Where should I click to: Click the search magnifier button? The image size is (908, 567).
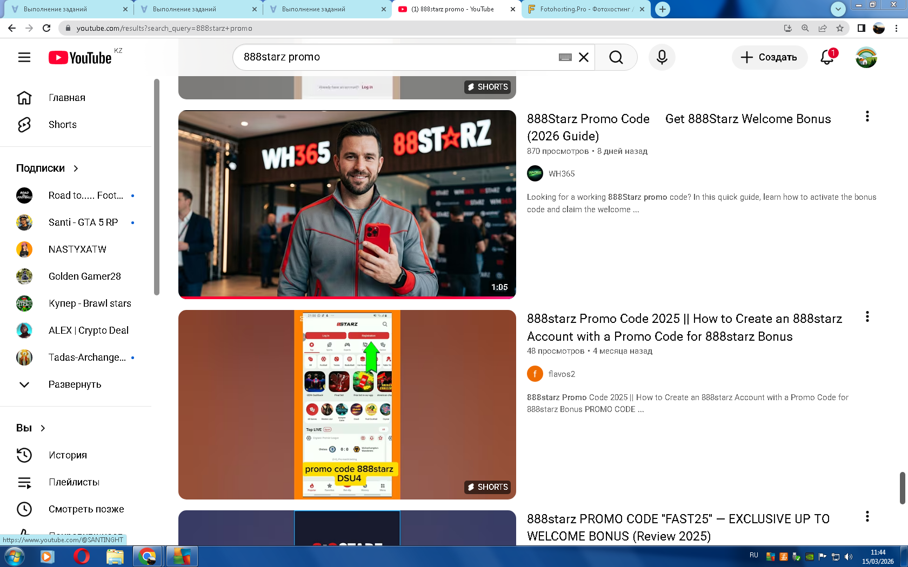[616, 57]
